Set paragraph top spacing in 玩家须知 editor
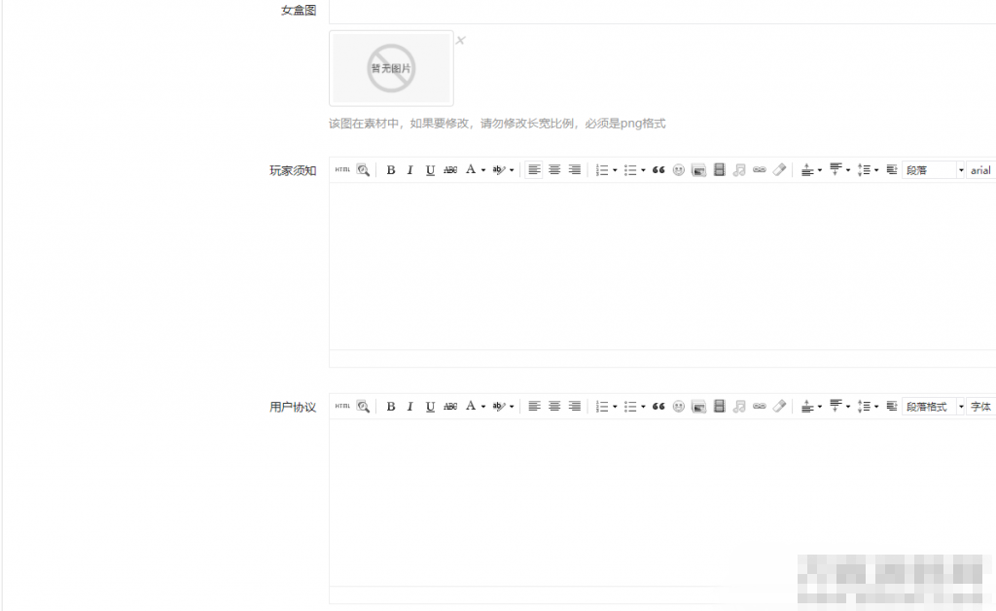The image size is (996, 611). [807, 169]
